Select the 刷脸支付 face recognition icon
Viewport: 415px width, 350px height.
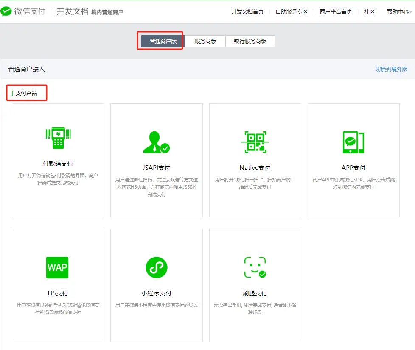click(x=255, y=267)
